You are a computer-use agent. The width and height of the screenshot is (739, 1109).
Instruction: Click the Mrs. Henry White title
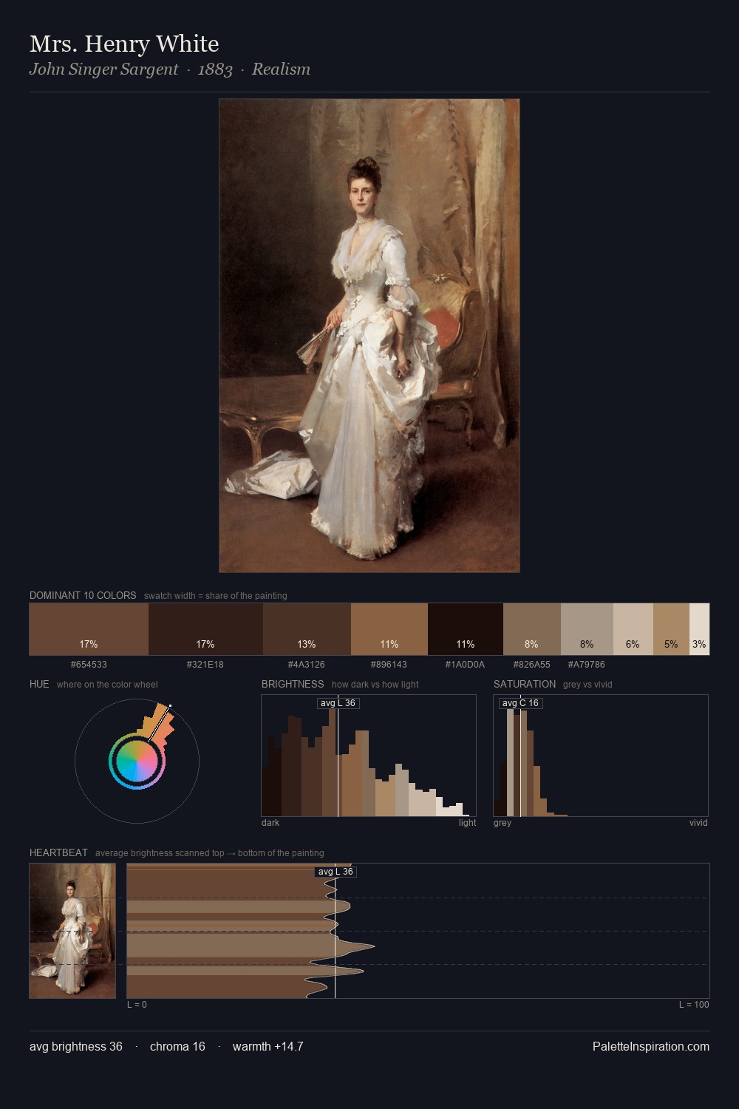(124, 44)
